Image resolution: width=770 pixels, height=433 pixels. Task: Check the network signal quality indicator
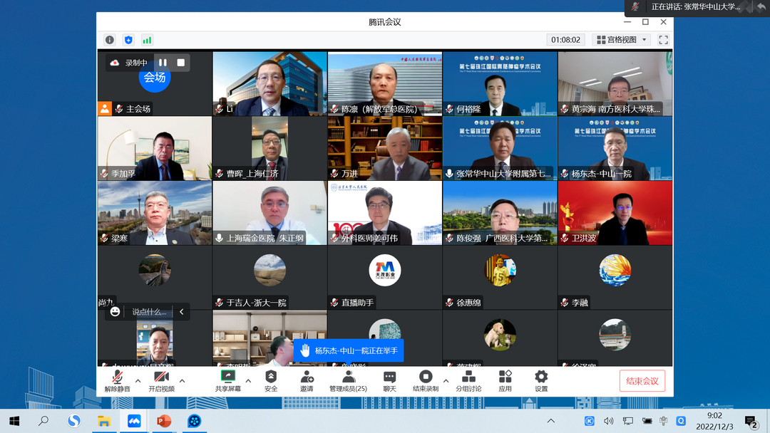[x=146, y=40]
